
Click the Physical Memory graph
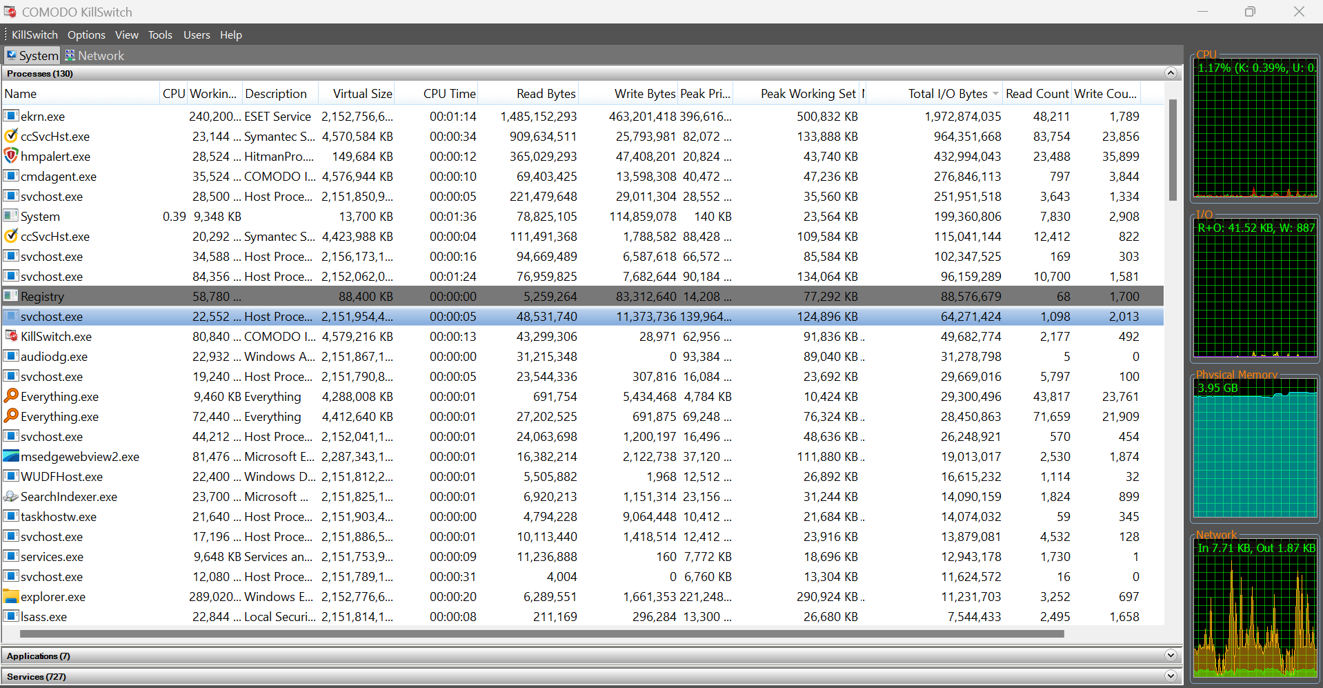[1255, 449]
